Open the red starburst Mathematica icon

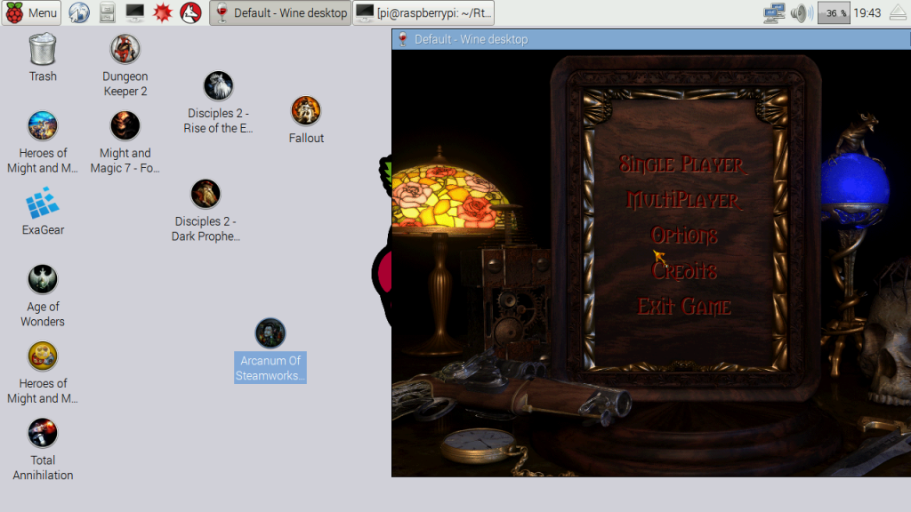click(x=163, y=12)
